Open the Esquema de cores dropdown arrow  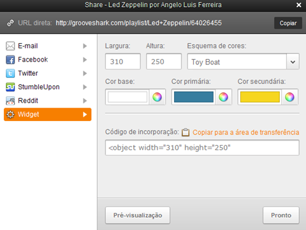[x=293, y=62]
